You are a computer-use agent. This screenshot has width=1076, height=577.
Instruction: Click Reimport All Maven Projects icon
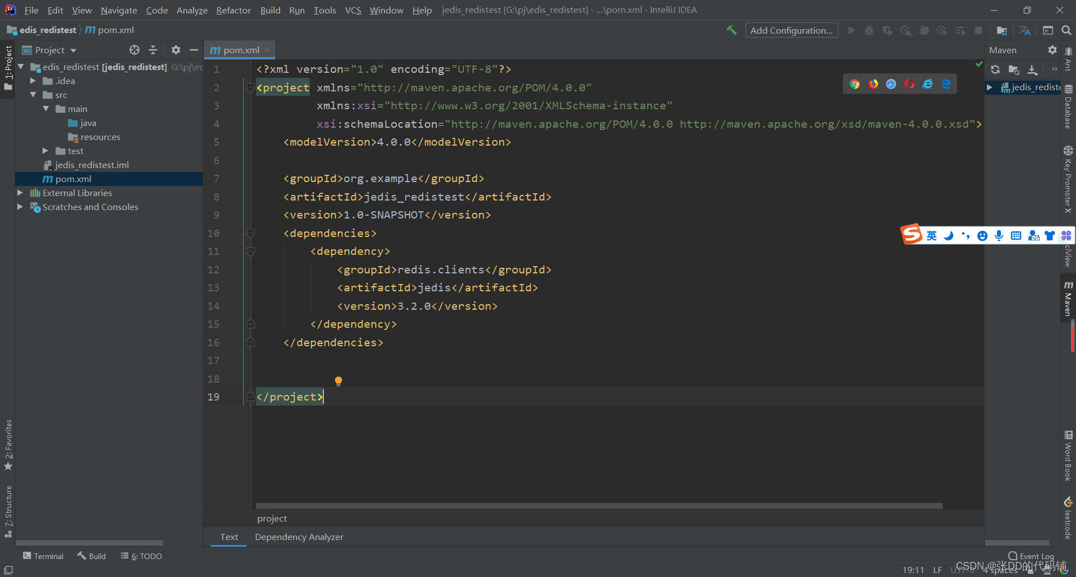click(995, 69)
